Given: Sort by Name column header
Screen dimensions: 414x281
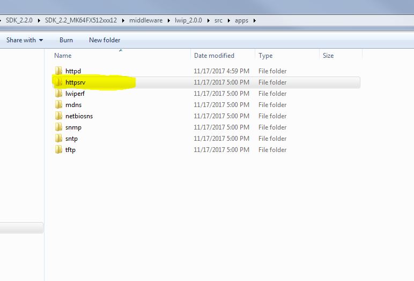Looking at the screenshot, I should [x=63, y=56].
